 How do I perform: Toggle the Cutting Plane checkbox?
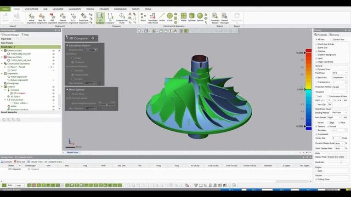[316, 179]
